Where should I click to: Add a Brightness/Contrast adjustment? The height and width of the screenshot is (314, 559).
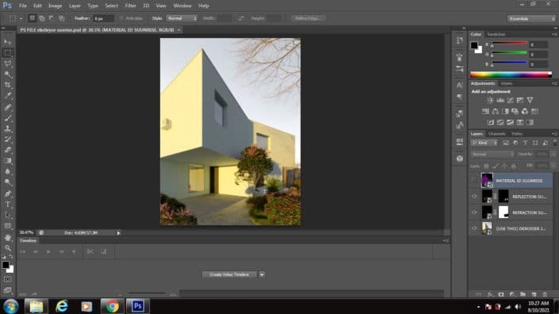pos(491,101)
